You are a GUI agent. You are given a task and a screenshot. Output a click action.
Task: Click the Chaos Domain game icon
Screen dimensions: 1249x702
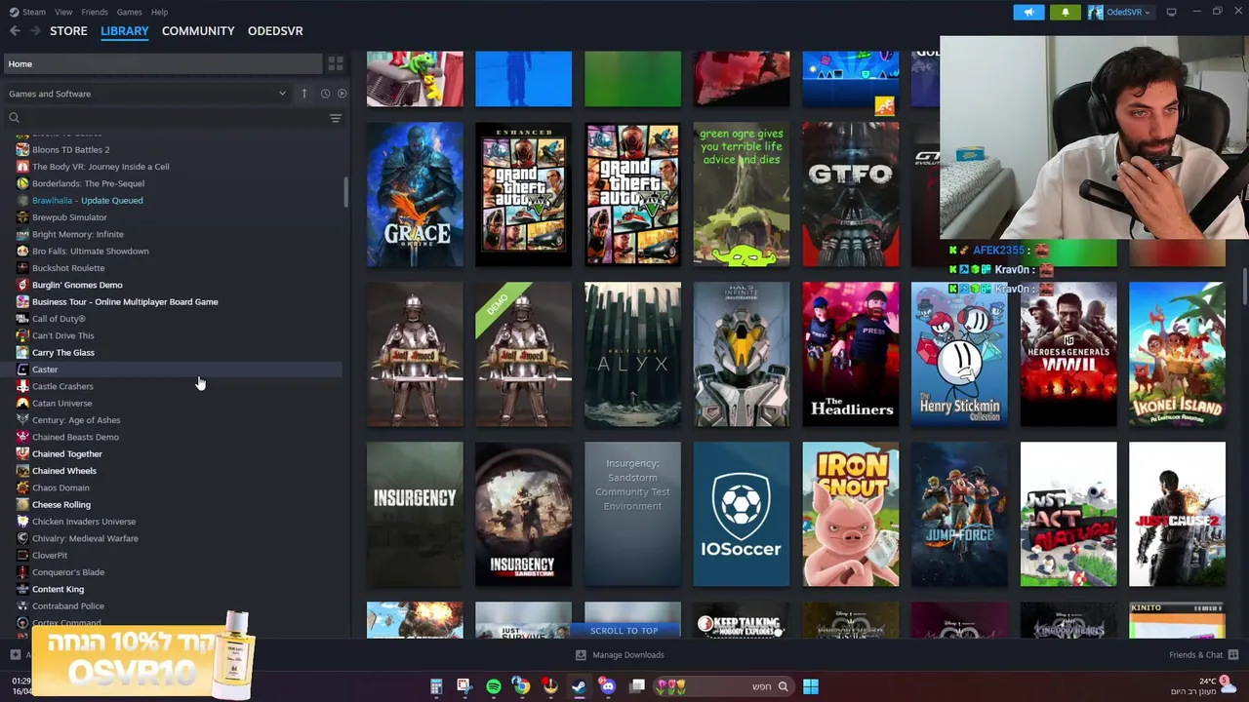(22, 487)
